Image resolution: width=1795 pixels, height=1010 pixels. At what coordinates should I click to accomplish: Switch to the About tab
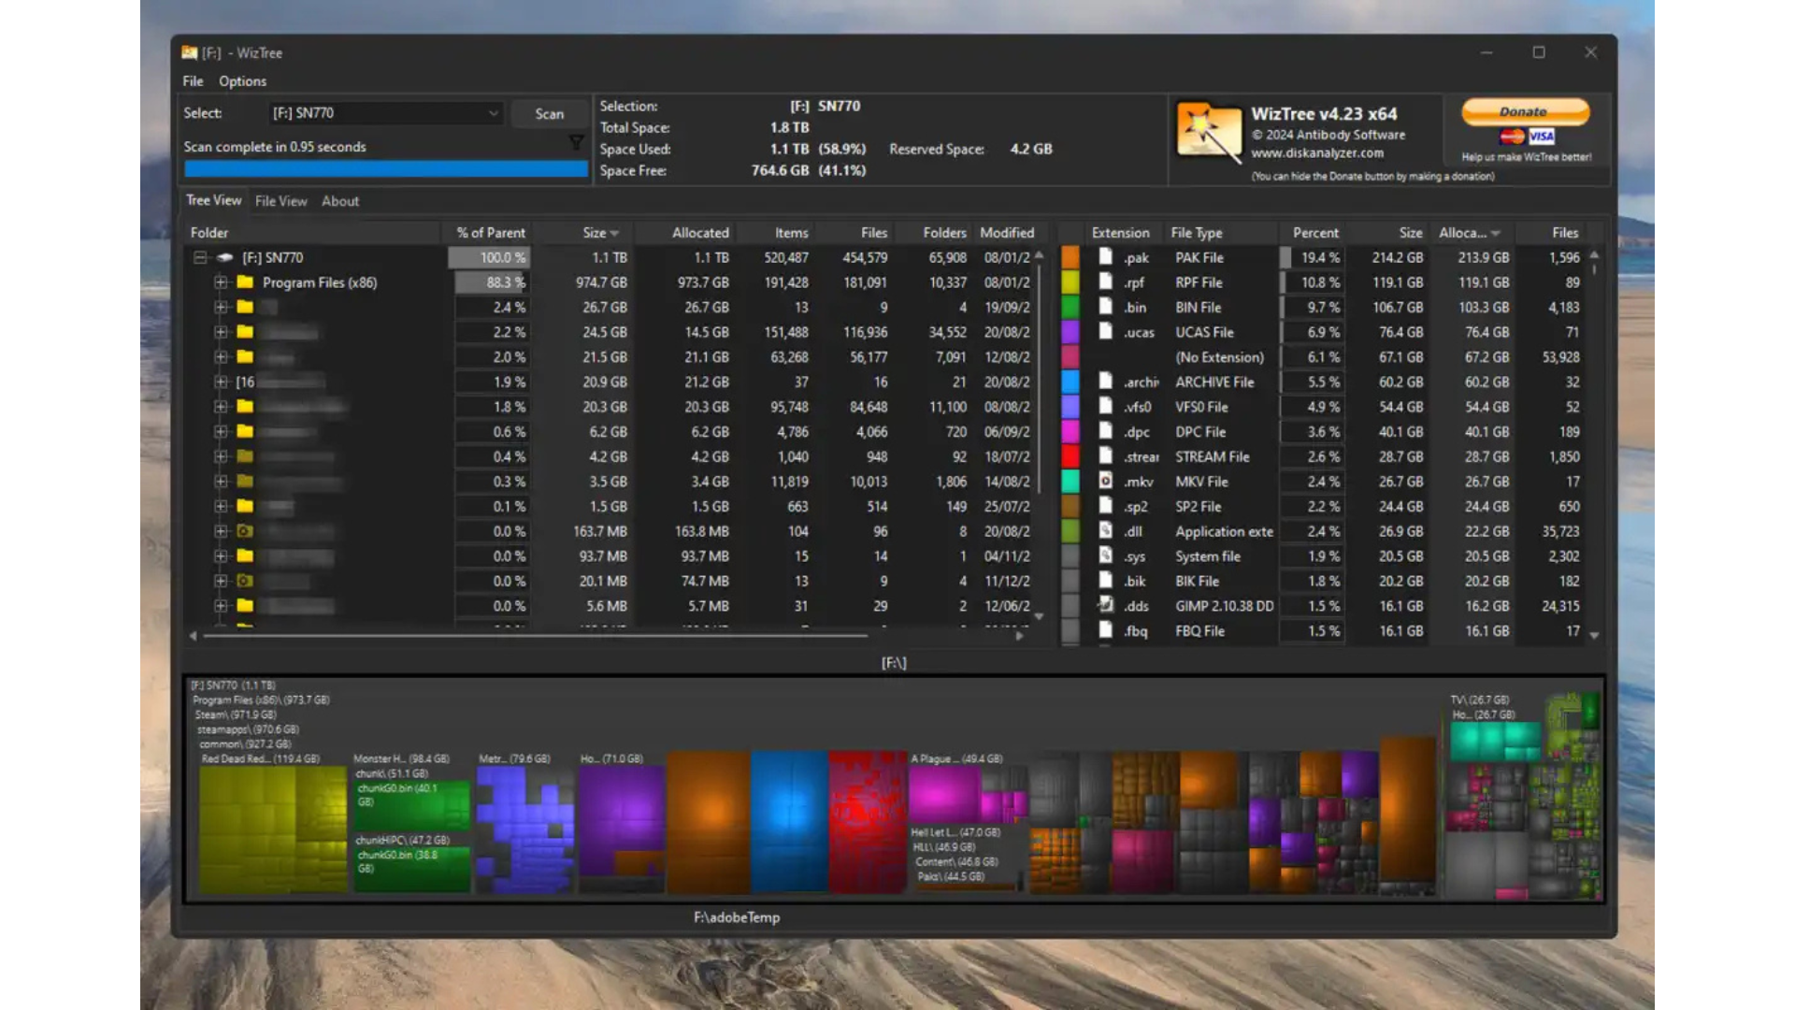click(x=339, y=201)
